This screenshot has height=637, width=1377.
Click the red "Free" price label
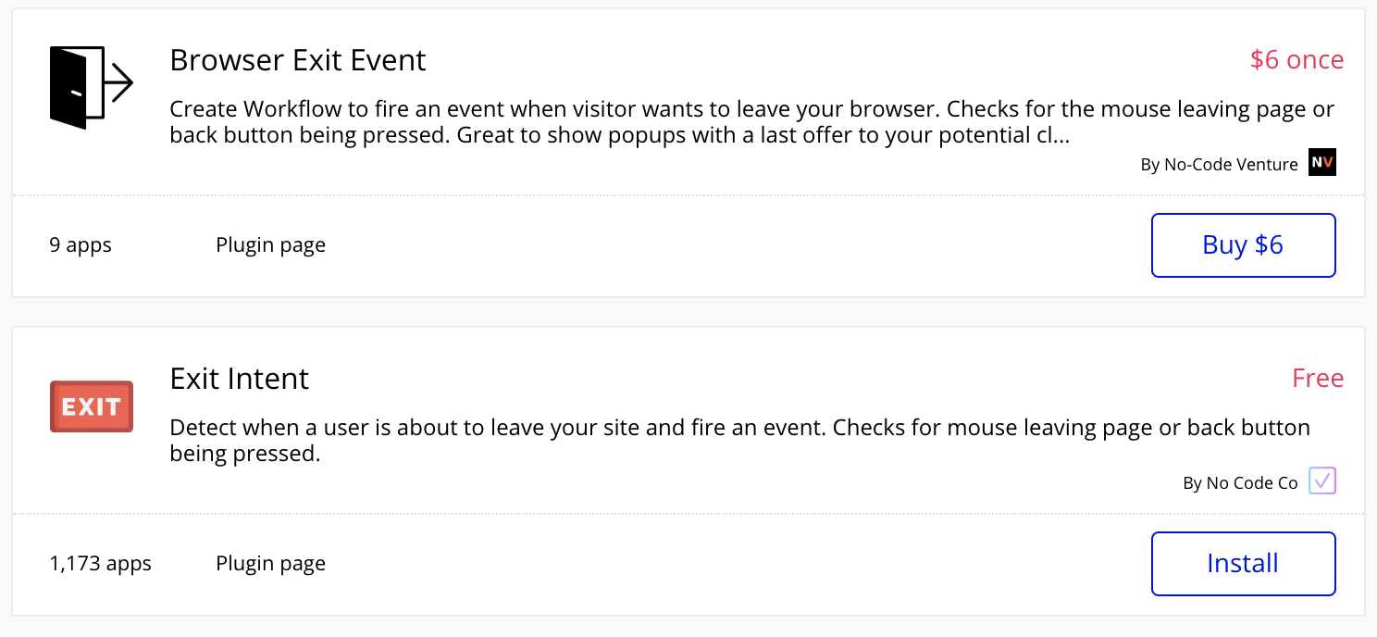[1318, 379]
